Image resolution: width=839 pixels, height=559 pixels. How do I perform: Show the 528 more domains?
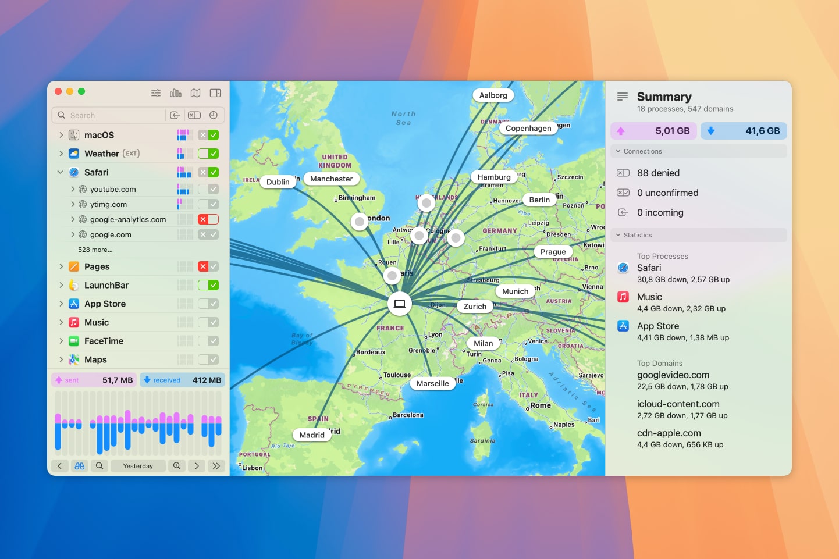(x=95, y=250)
